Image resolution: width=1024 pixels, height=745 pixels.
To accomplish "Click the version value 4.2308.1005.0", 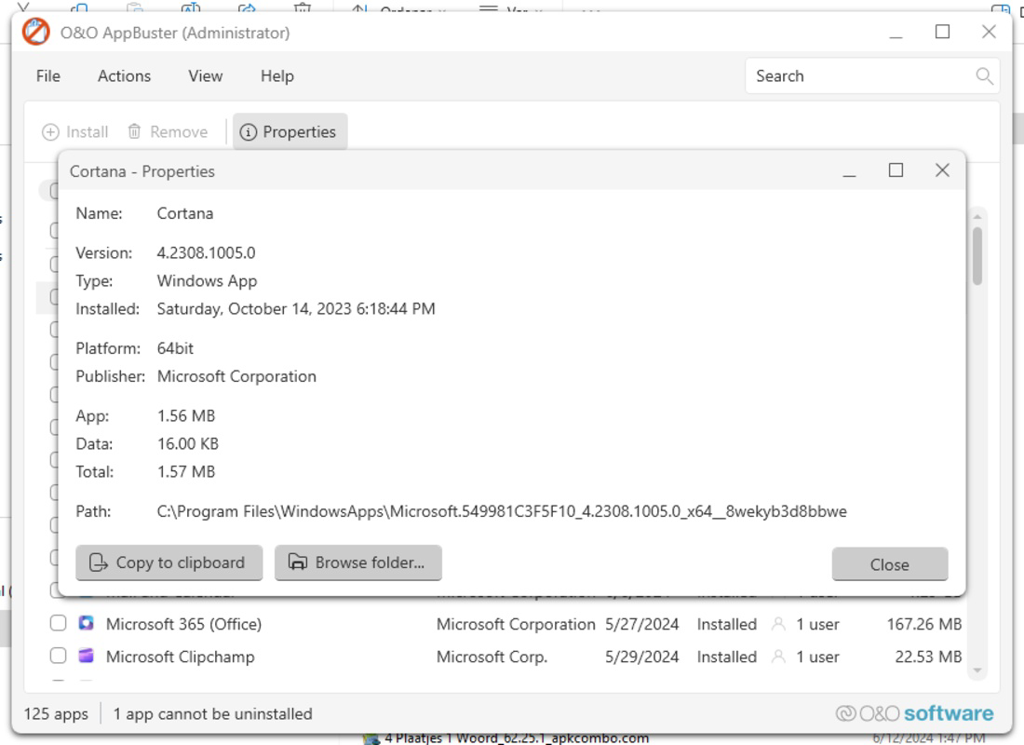I will tap(206, 253).
